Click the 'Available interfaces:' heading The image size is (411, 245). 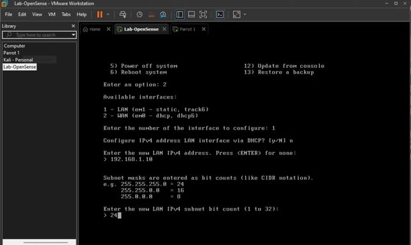[140, 97]
